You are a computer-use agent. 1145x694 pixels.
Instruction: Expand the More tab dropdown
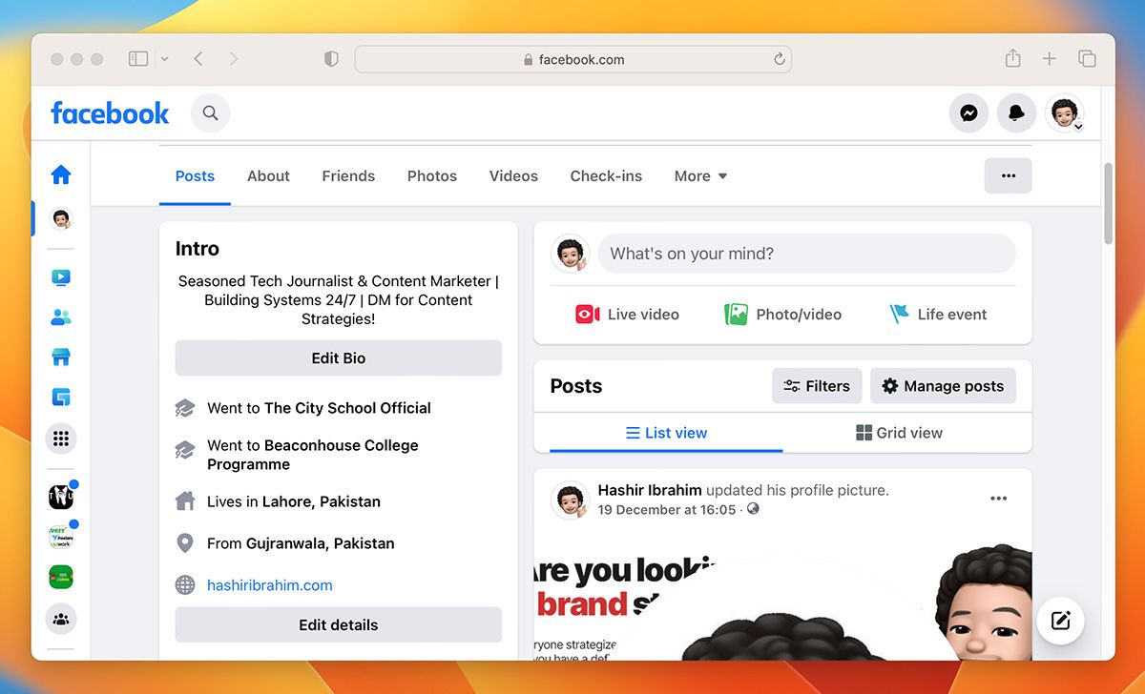(x=700, y=176)
